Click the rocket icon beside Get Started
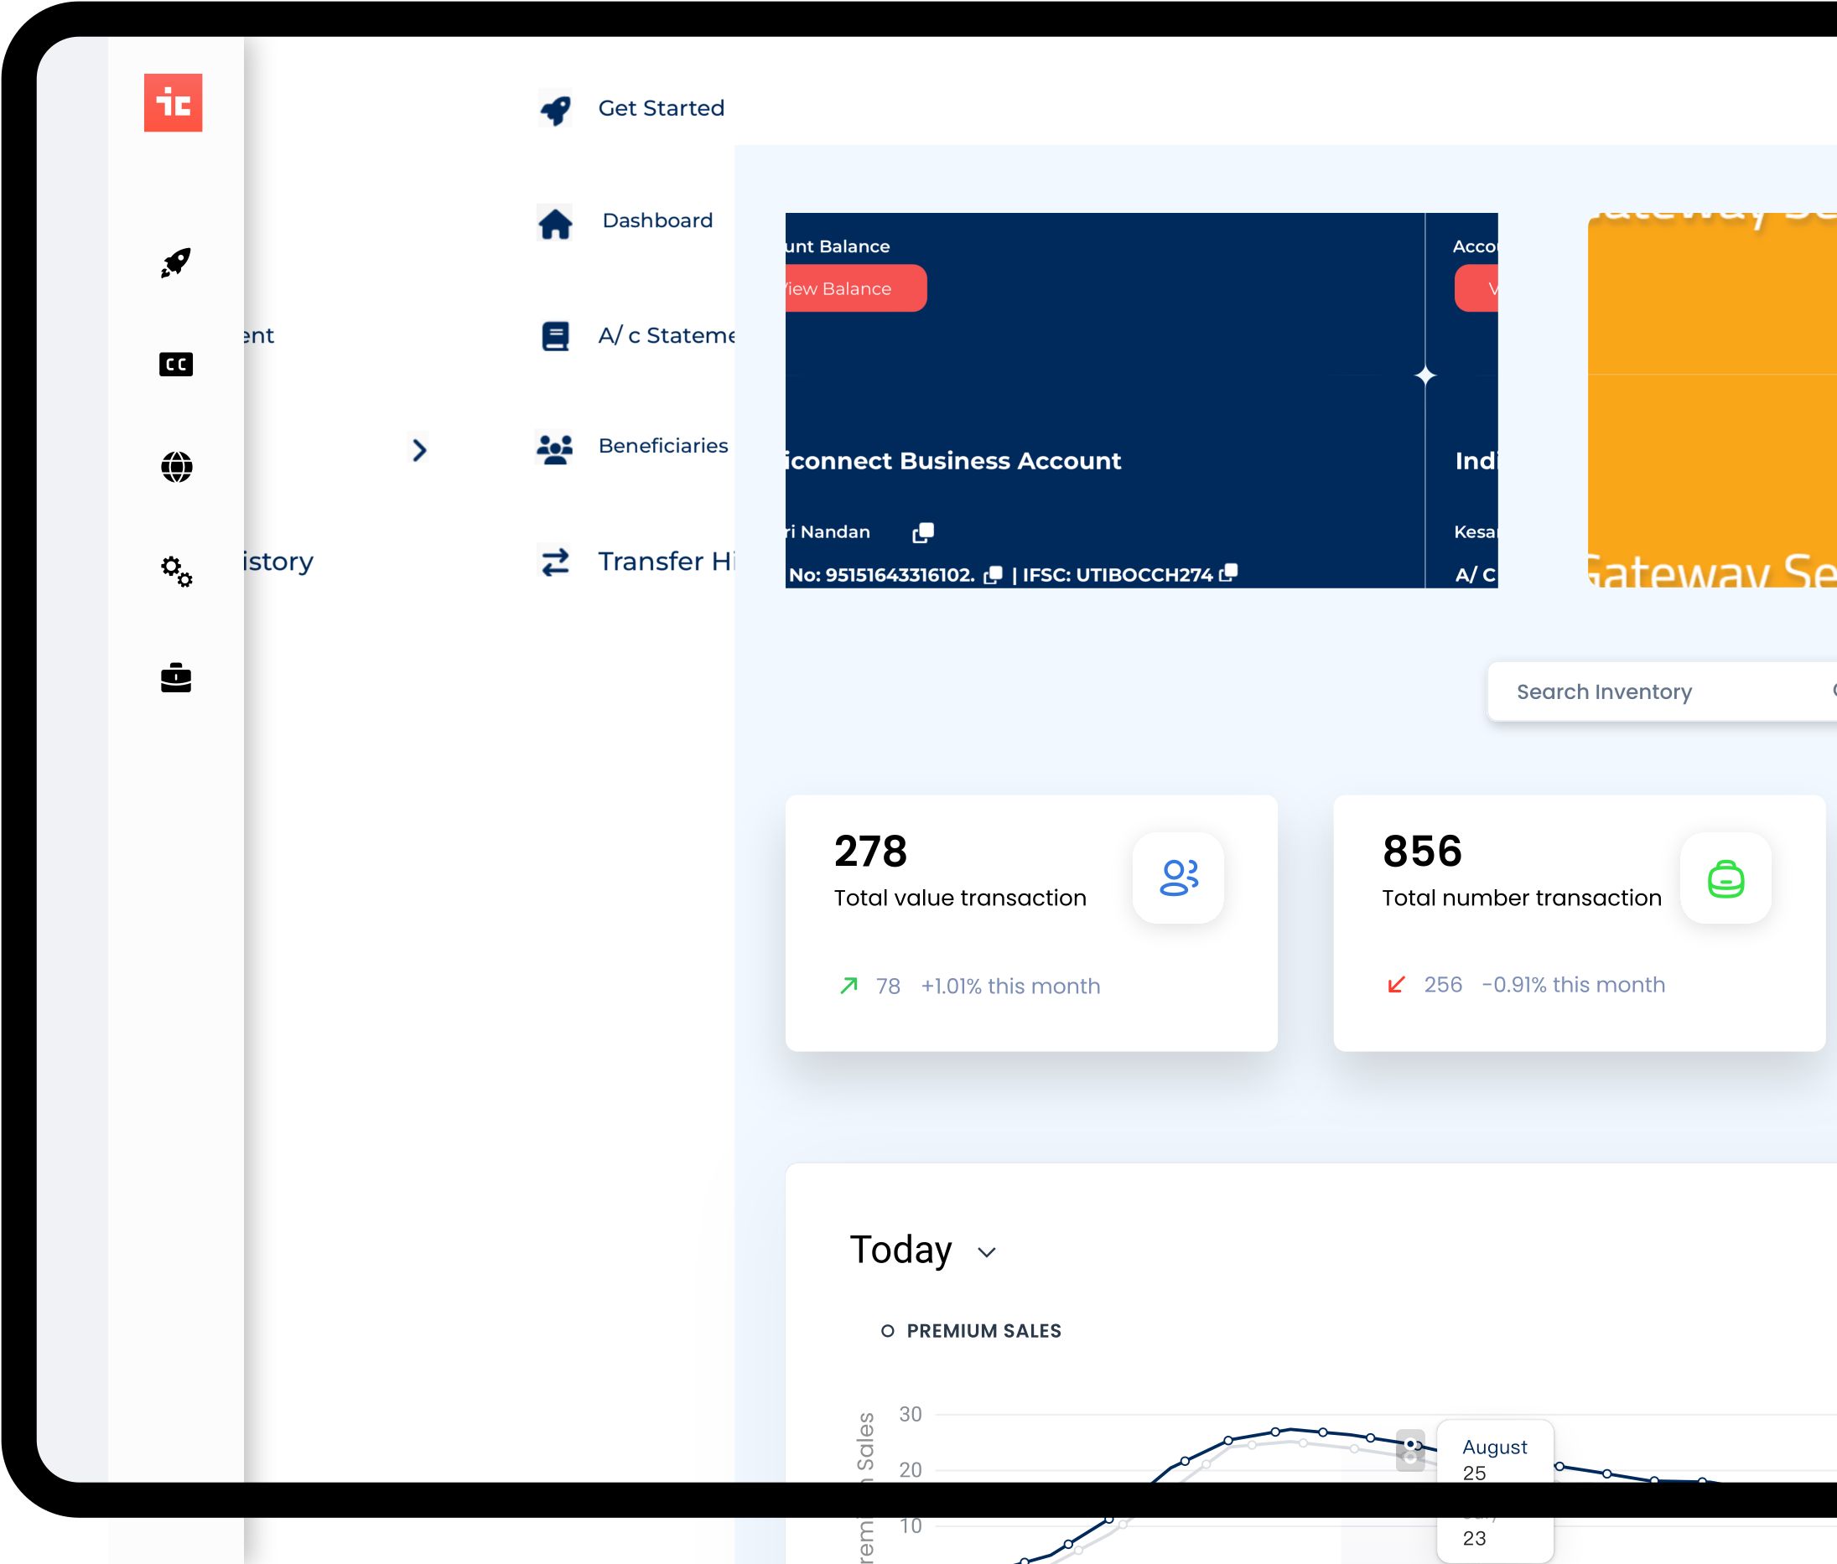This screenshot has height=1564, width=1837. pos(556,110)
